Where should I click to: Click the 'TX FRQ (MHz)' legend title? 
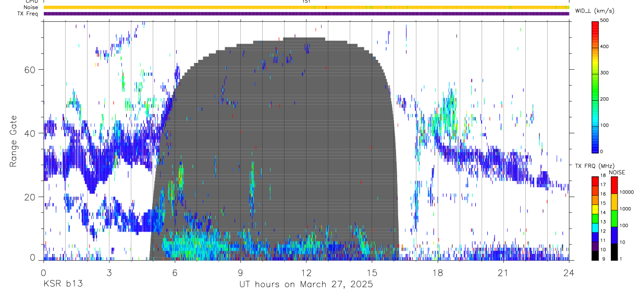coord(594,166)
